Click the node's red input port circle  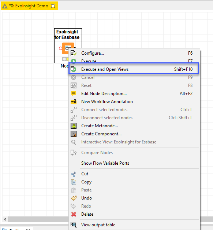(60, 48)
